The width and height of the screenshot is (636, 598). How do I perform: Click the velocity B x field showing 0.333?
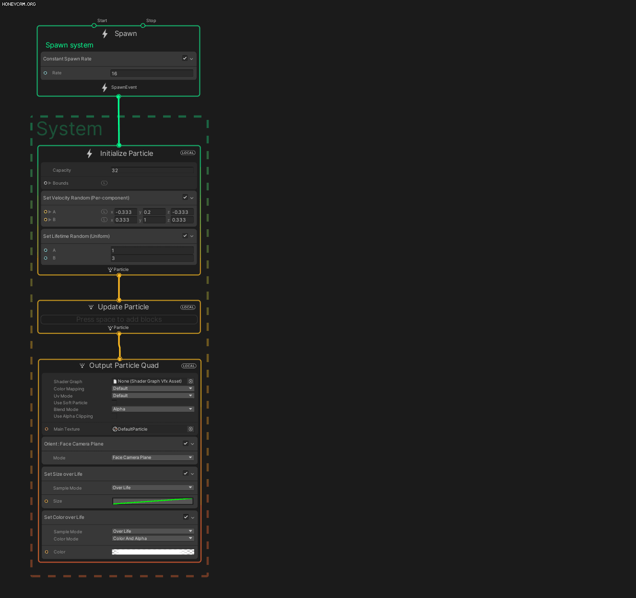point(126,220)
